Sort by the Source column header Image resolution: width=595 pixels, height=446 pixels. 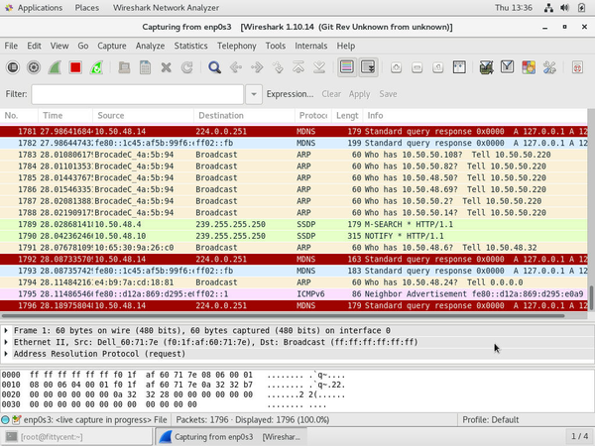143,115
